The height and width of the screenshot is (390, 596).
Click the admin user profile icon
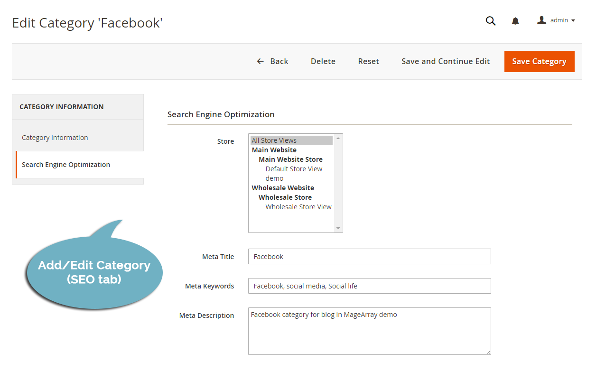(541, 20)
